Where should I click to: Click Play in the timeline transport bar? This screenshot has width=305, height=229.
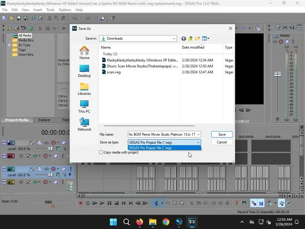click(x=102, y=203)
